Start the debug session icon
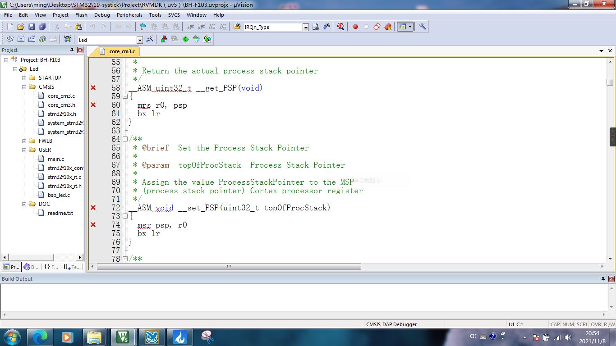 click(x=340, y=27)
